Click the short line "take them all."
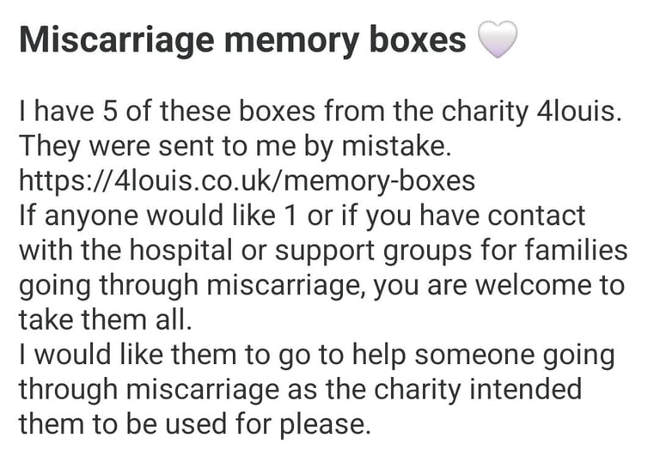 [105, 319]
